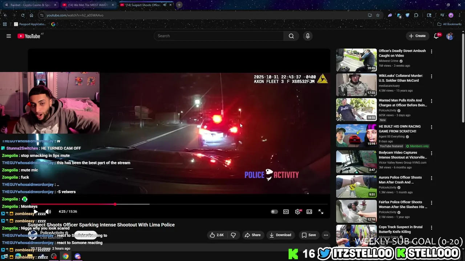Open the Chrome extensions puzzle icon
This screenshot has height=261, width=465.
(x=416, y=15)
